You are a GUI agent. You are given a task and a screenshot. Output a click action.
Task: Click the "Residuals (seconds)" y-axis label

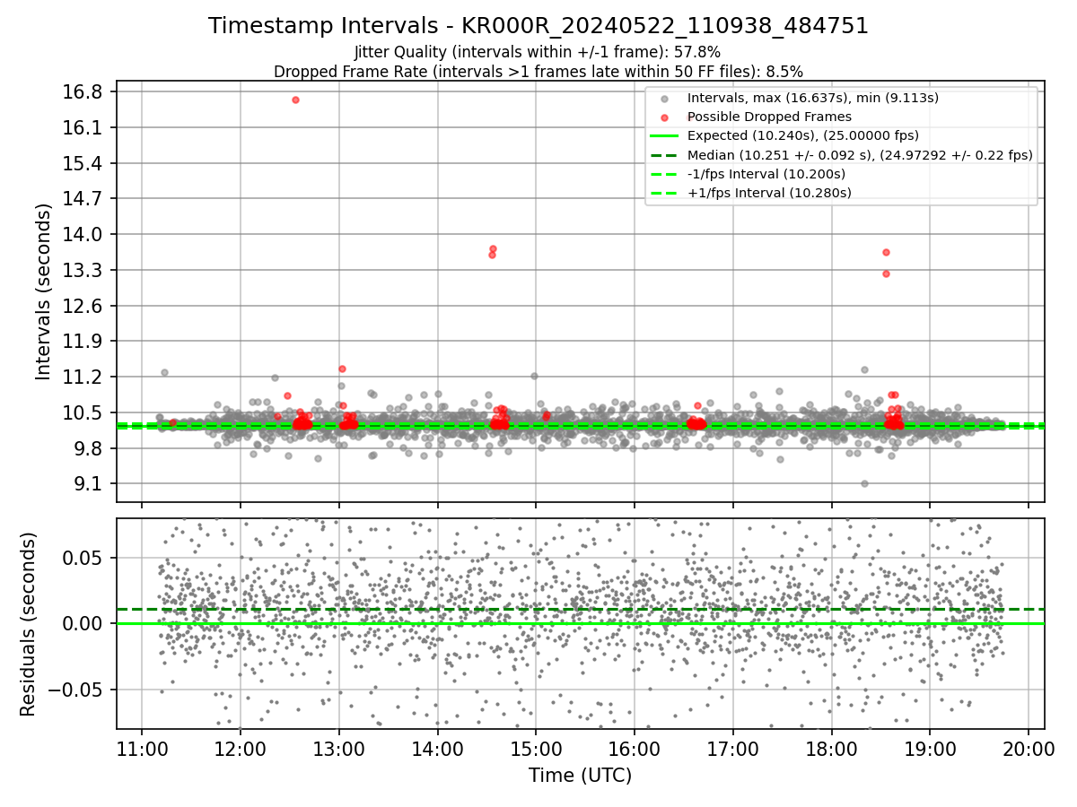[28, 624]
